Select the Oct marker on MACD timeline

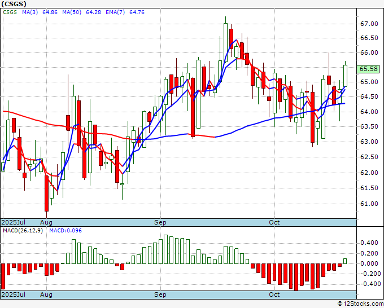(x=274, y=294)
